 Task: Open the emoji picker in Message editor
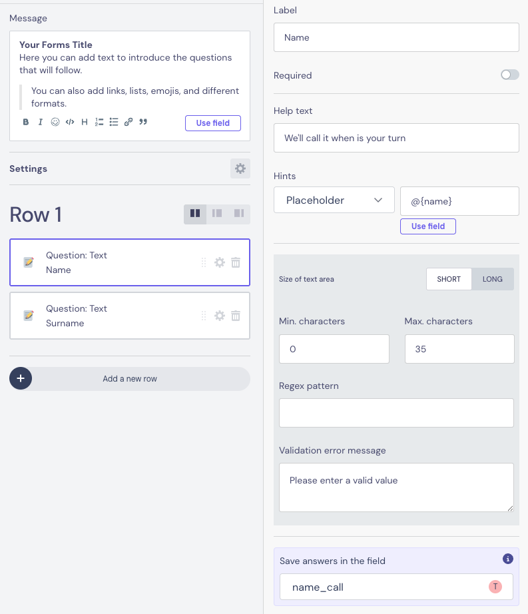click(x=55, y=122)
